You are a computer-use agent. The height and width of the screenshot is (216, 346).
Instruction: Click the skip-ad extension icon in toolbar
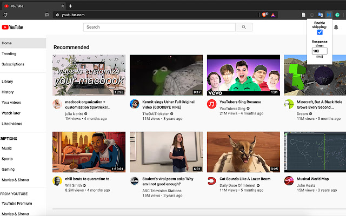click(x=329, y=15)
